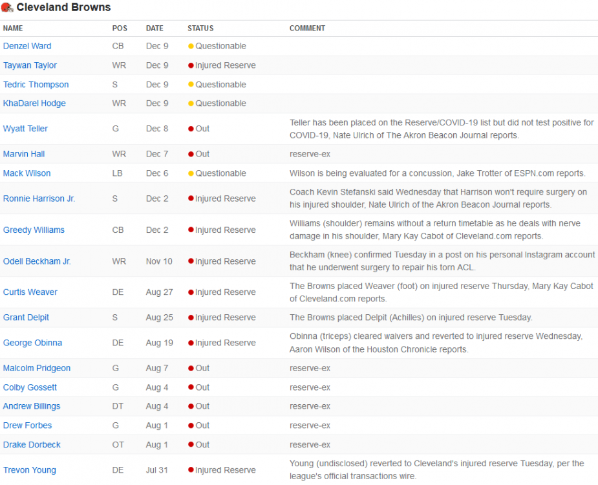The height and width of the screenshot is (485, 598).
Task: Click the Andrew Billings link
Action: point(32,406)
